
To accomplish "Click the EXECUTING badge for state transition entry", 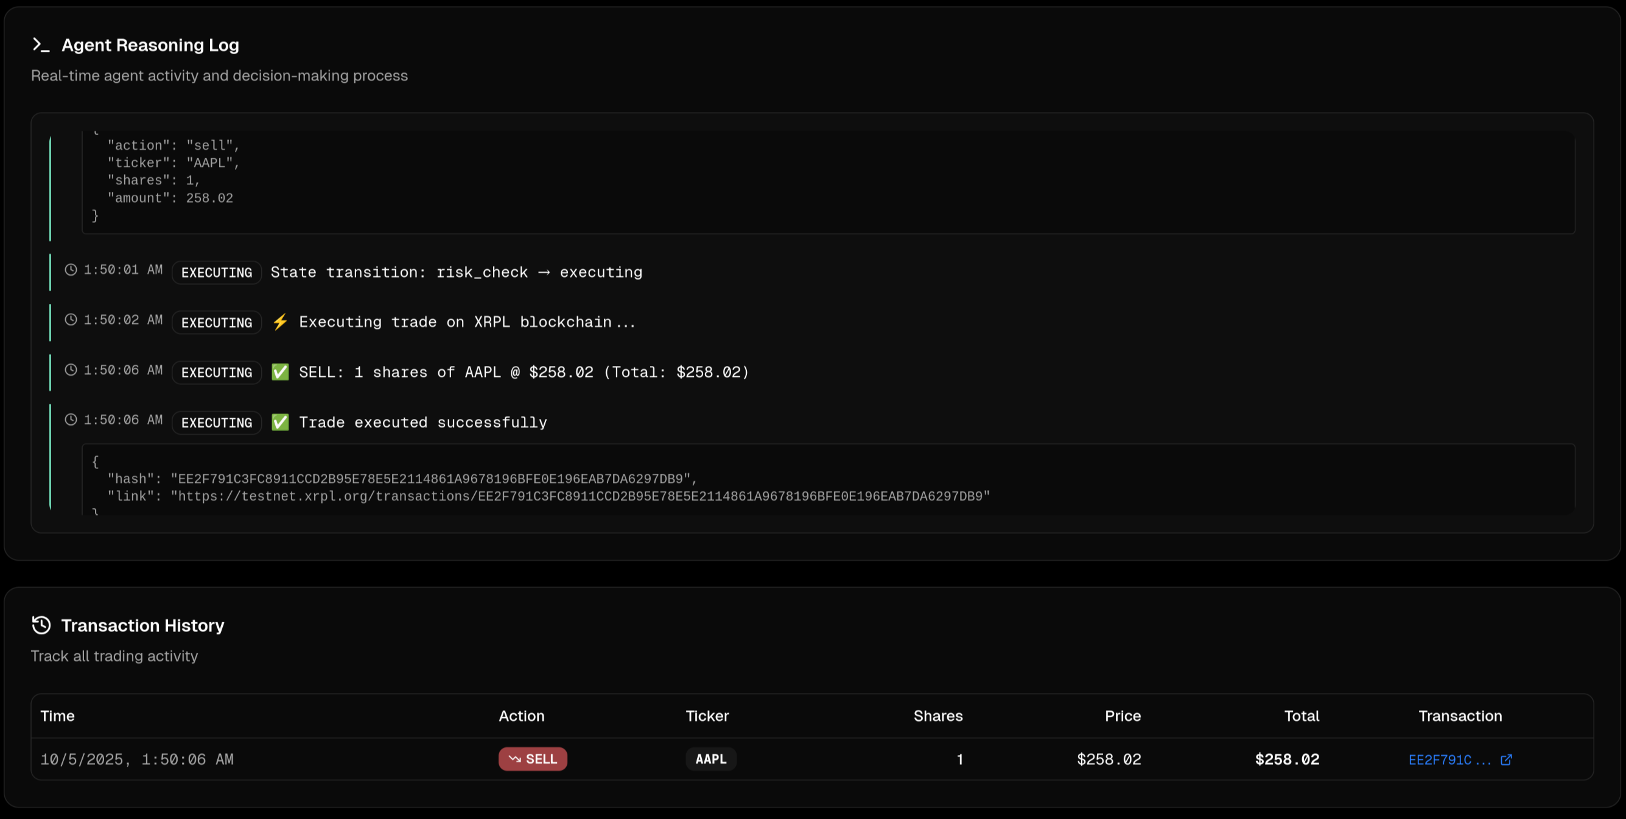I will [217, 273].
